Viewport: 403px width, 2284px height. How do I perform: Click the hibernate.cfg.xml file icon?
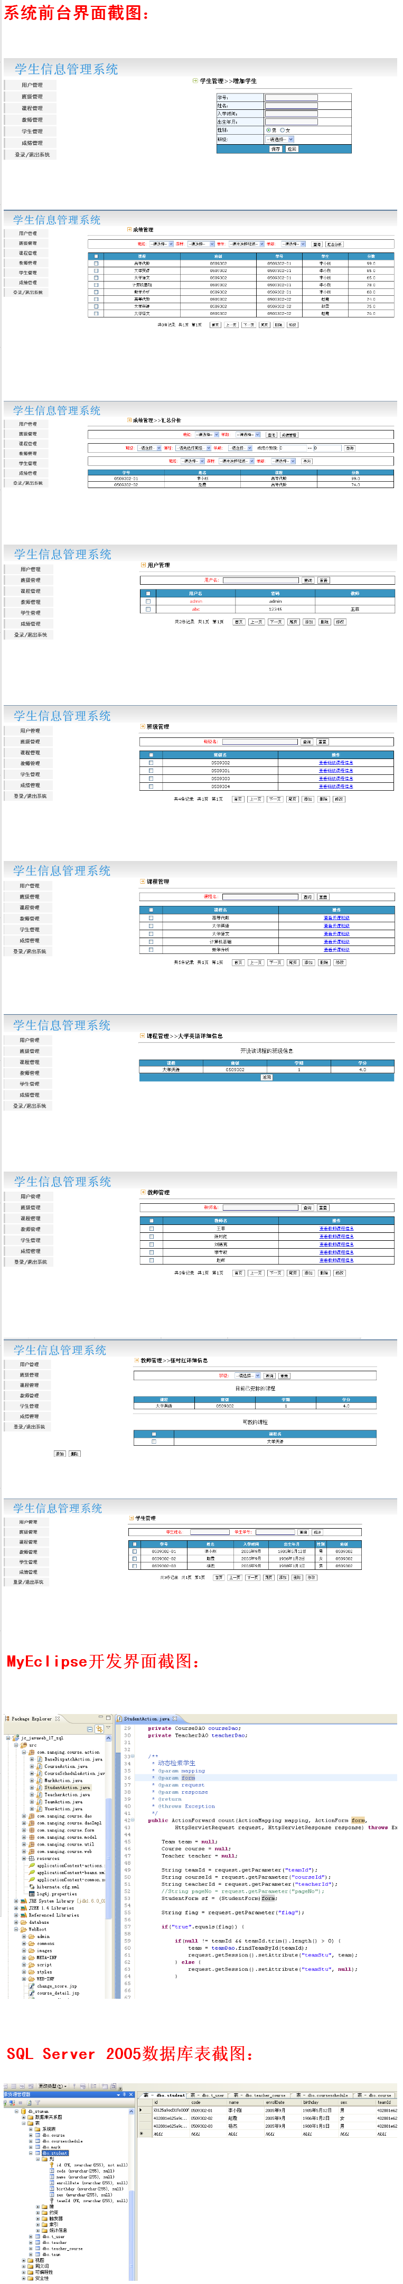coord(32,1887)
